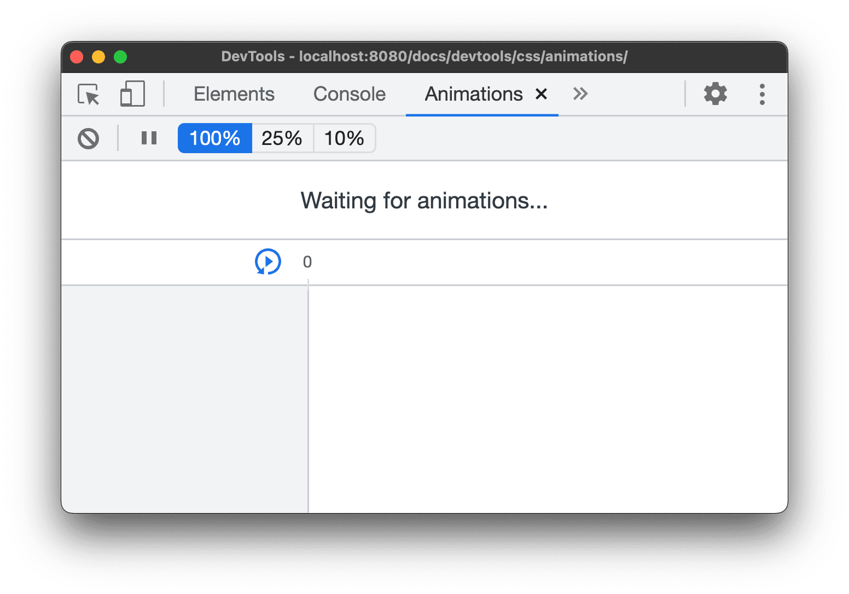Click the Waiting for animations message
The height and width of the screenshot is (594, 849).
tap(423, 201)
